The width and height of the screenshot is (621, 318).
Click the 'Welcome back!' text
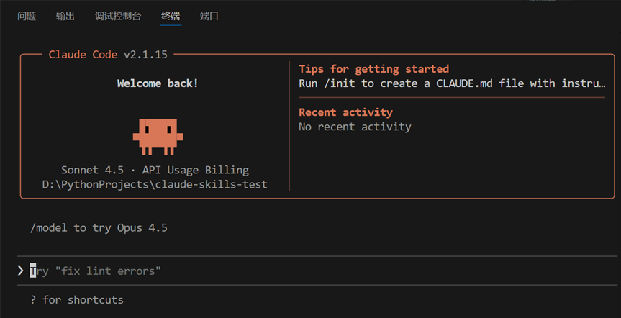pos(158,83)
